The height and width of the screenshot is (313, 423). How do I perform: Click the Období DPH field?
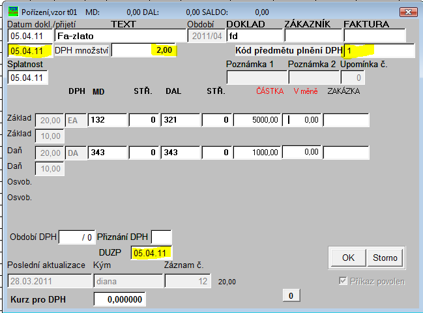tap(77, 237)
